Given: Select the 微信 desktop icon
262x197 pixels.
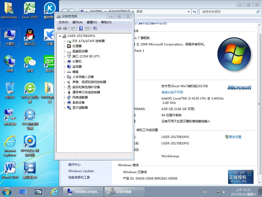Looking at the screenshot, I should [30, 64].
